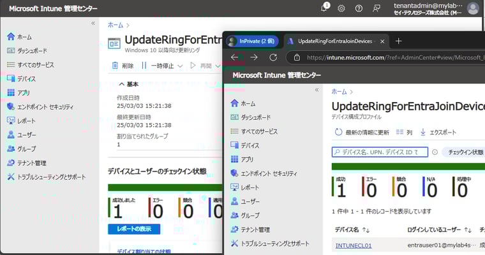Open エンドポイント セキュリティ in back window sidebar

tap(40, 107)
